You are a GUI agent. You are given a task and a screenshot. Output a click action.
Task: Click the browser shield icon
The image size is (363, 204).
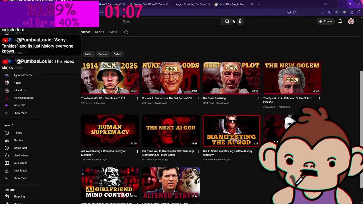point(345,12)
